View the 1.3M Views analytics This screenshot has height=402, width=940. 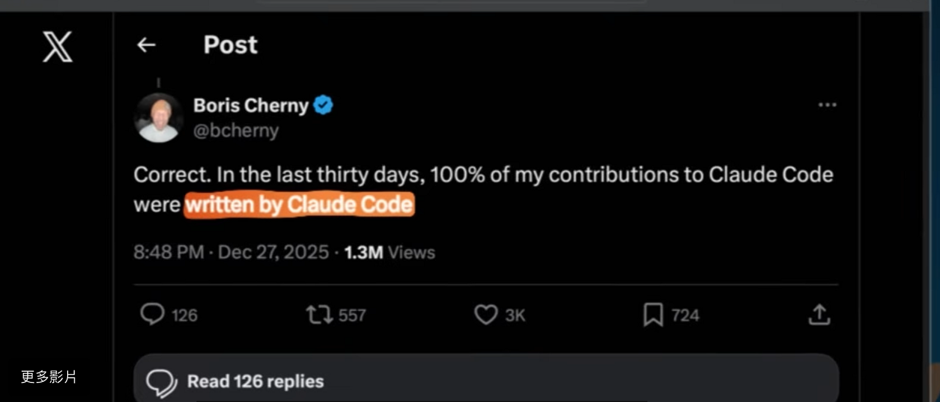(389, 252)
